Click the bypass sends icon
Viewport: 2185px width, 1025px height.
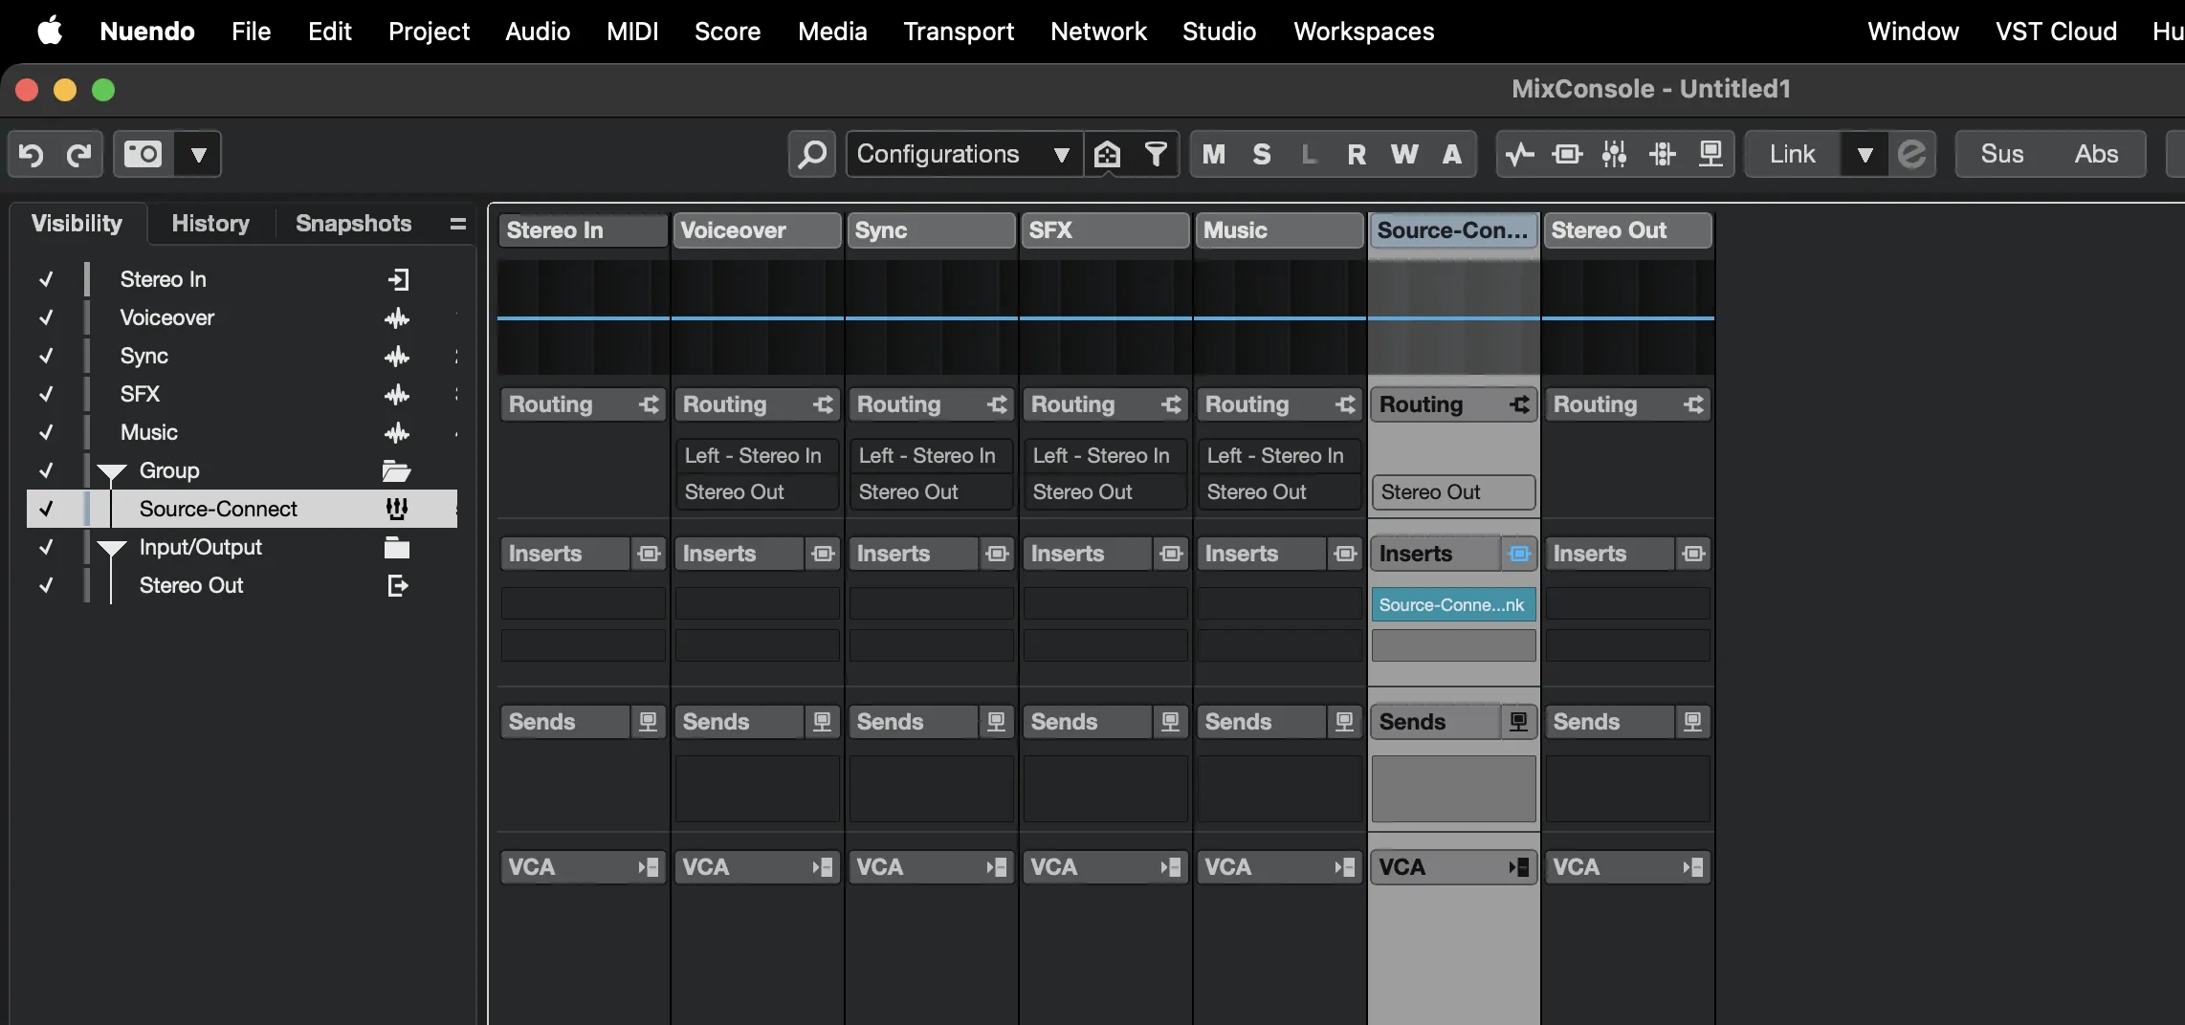click(x=1710, y=154)
